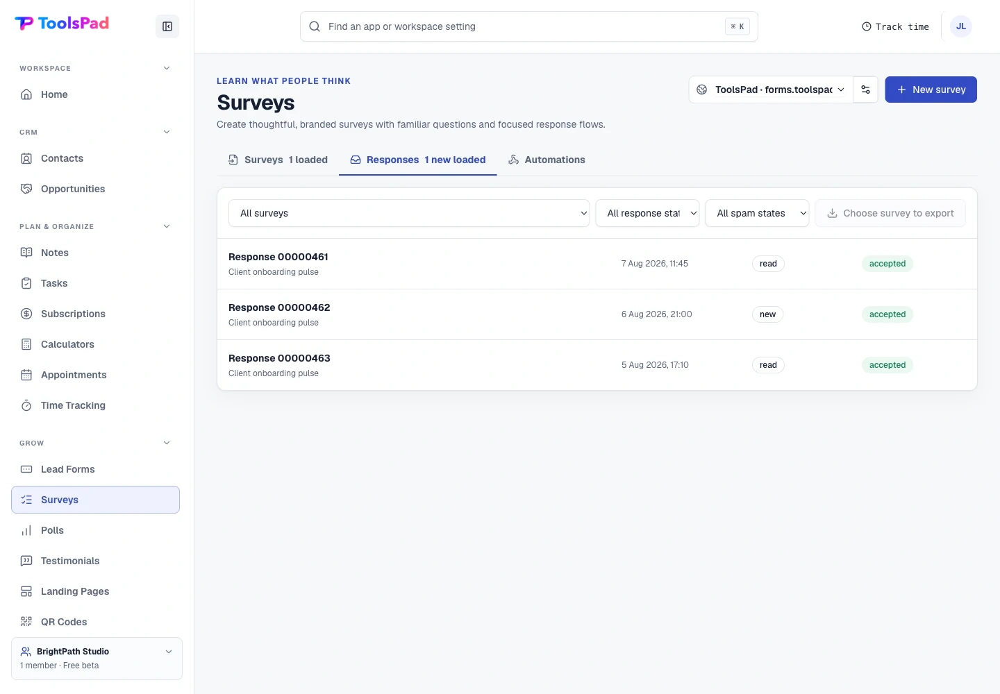
Task: Collapse the sidebar panel icon
Action: pos(167,26)
